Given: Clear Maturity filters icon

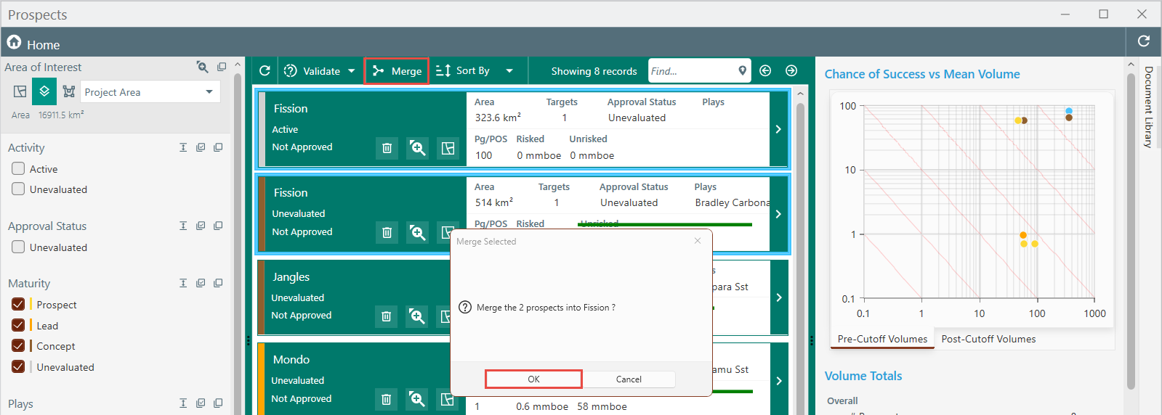Looking at the screenshot, I should coord(218,283).
